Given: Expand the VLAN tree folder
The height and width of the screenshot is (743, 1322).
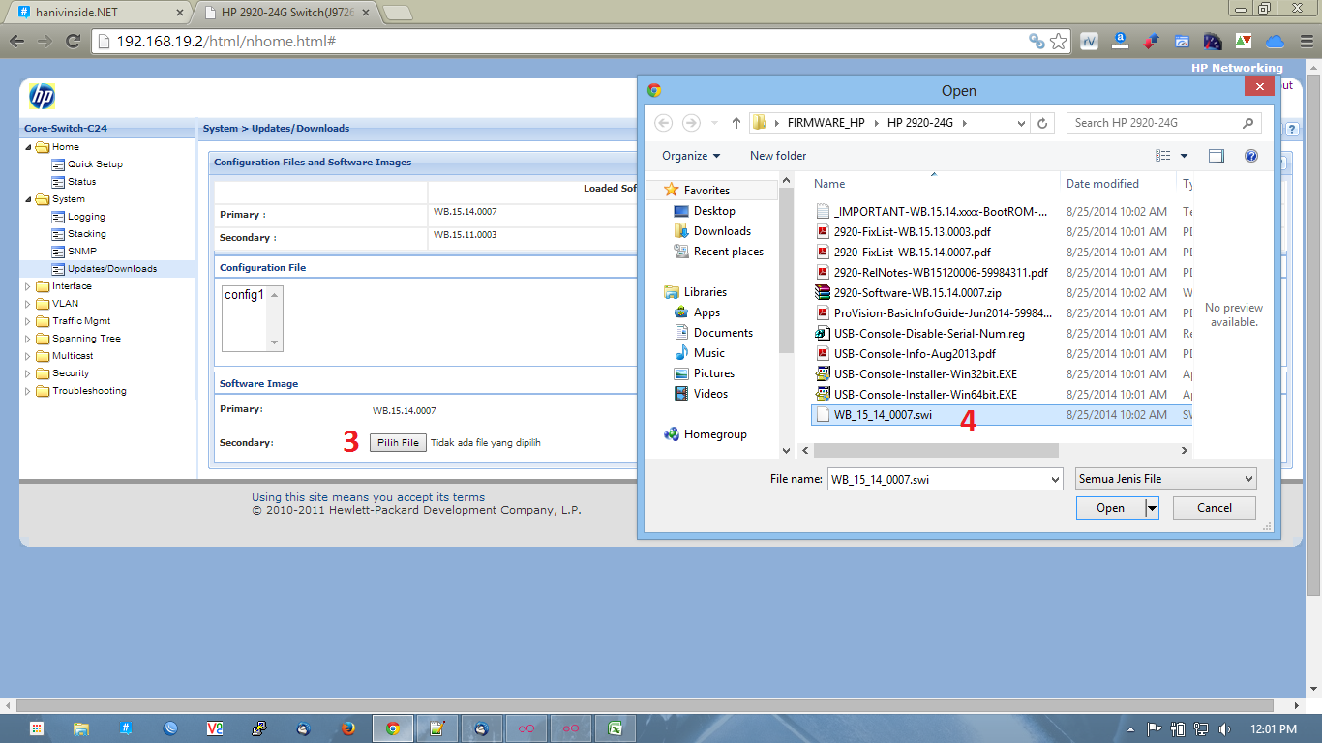Looking at the screenshot, I should [x=27, y=303].
